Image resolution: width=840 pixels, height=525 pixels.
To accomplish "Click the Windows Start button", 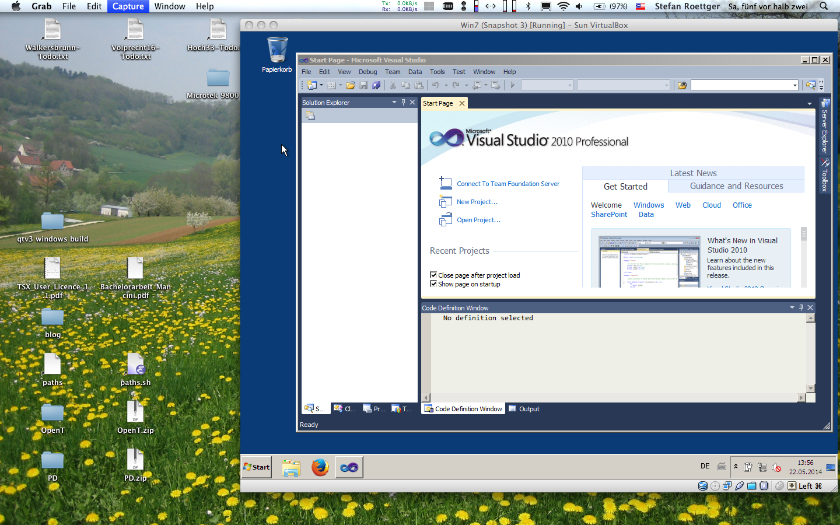I will coord(257,467).
